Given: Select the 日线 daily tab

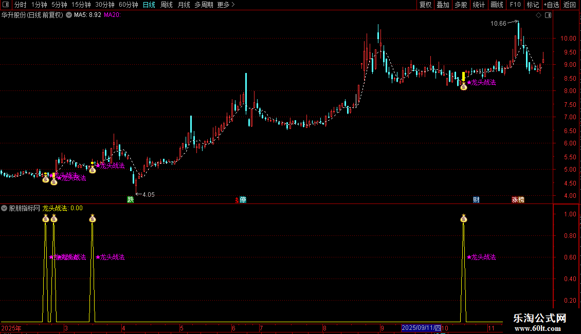Looking at the screenshot, I should (149, 5).
